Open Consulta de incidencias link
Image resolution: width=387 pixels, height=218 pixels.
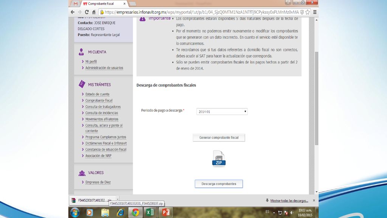click(102, 113)
